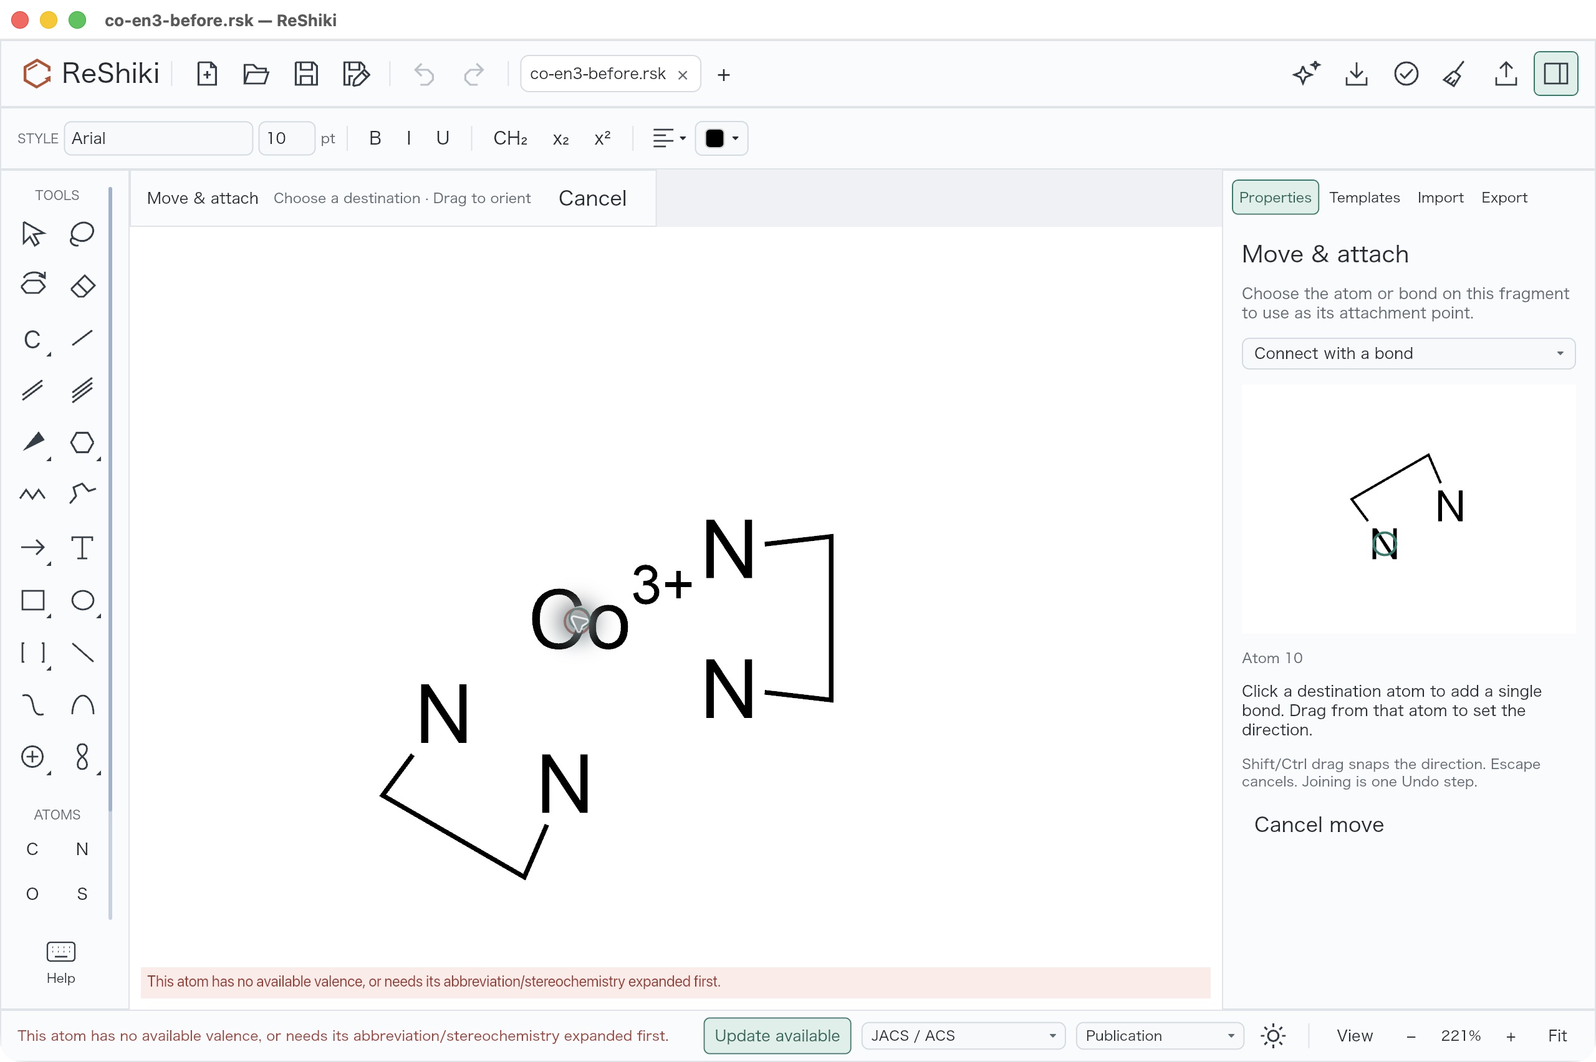Toggle light/dark theme sun icon

tap(1274, 1036)
